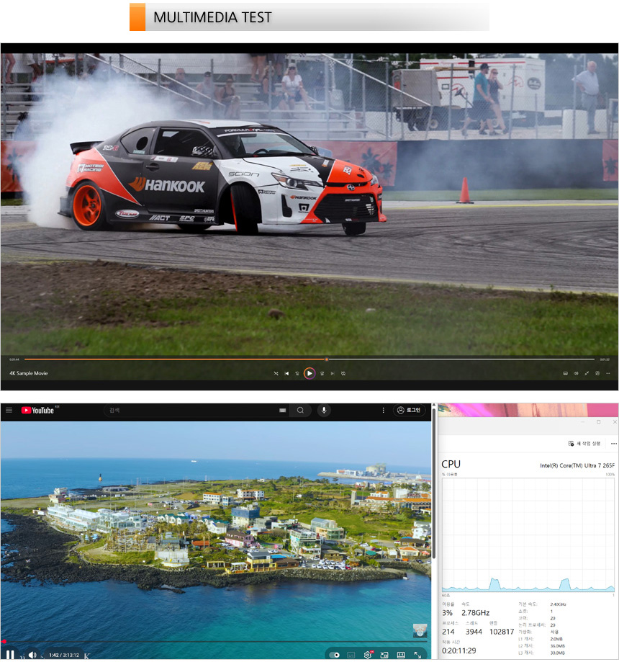Click the YouTube search magnifier button
The width and height of the screenshot is (619, 662).
point(300,410)
